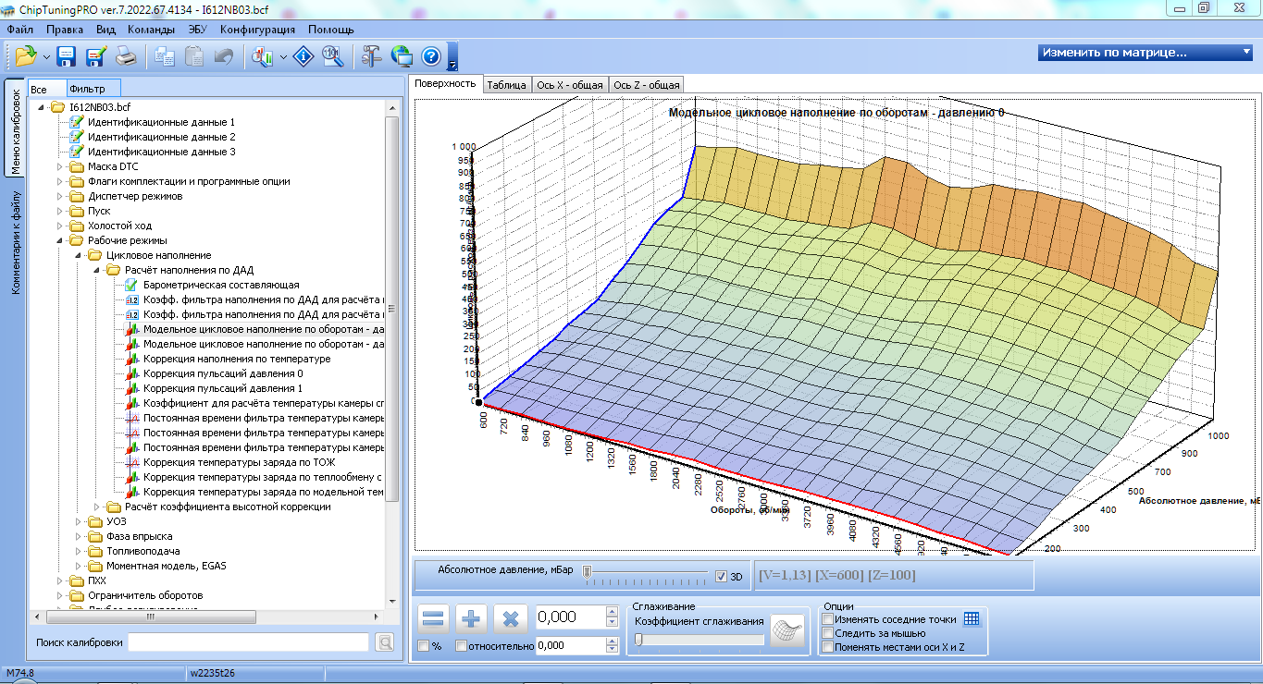Enable 'Изменять соседние точки' checkbox
The width and height of the screenshot is (1263, 684).
pos(827,619)
